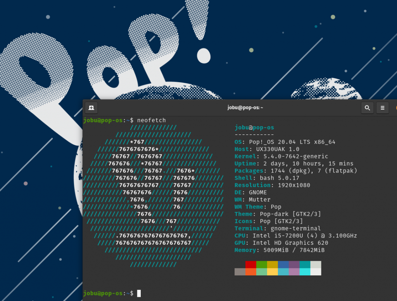The image size is (397, 301).
Task: Open the terminal search magnifier
Action: pos(367,108)
